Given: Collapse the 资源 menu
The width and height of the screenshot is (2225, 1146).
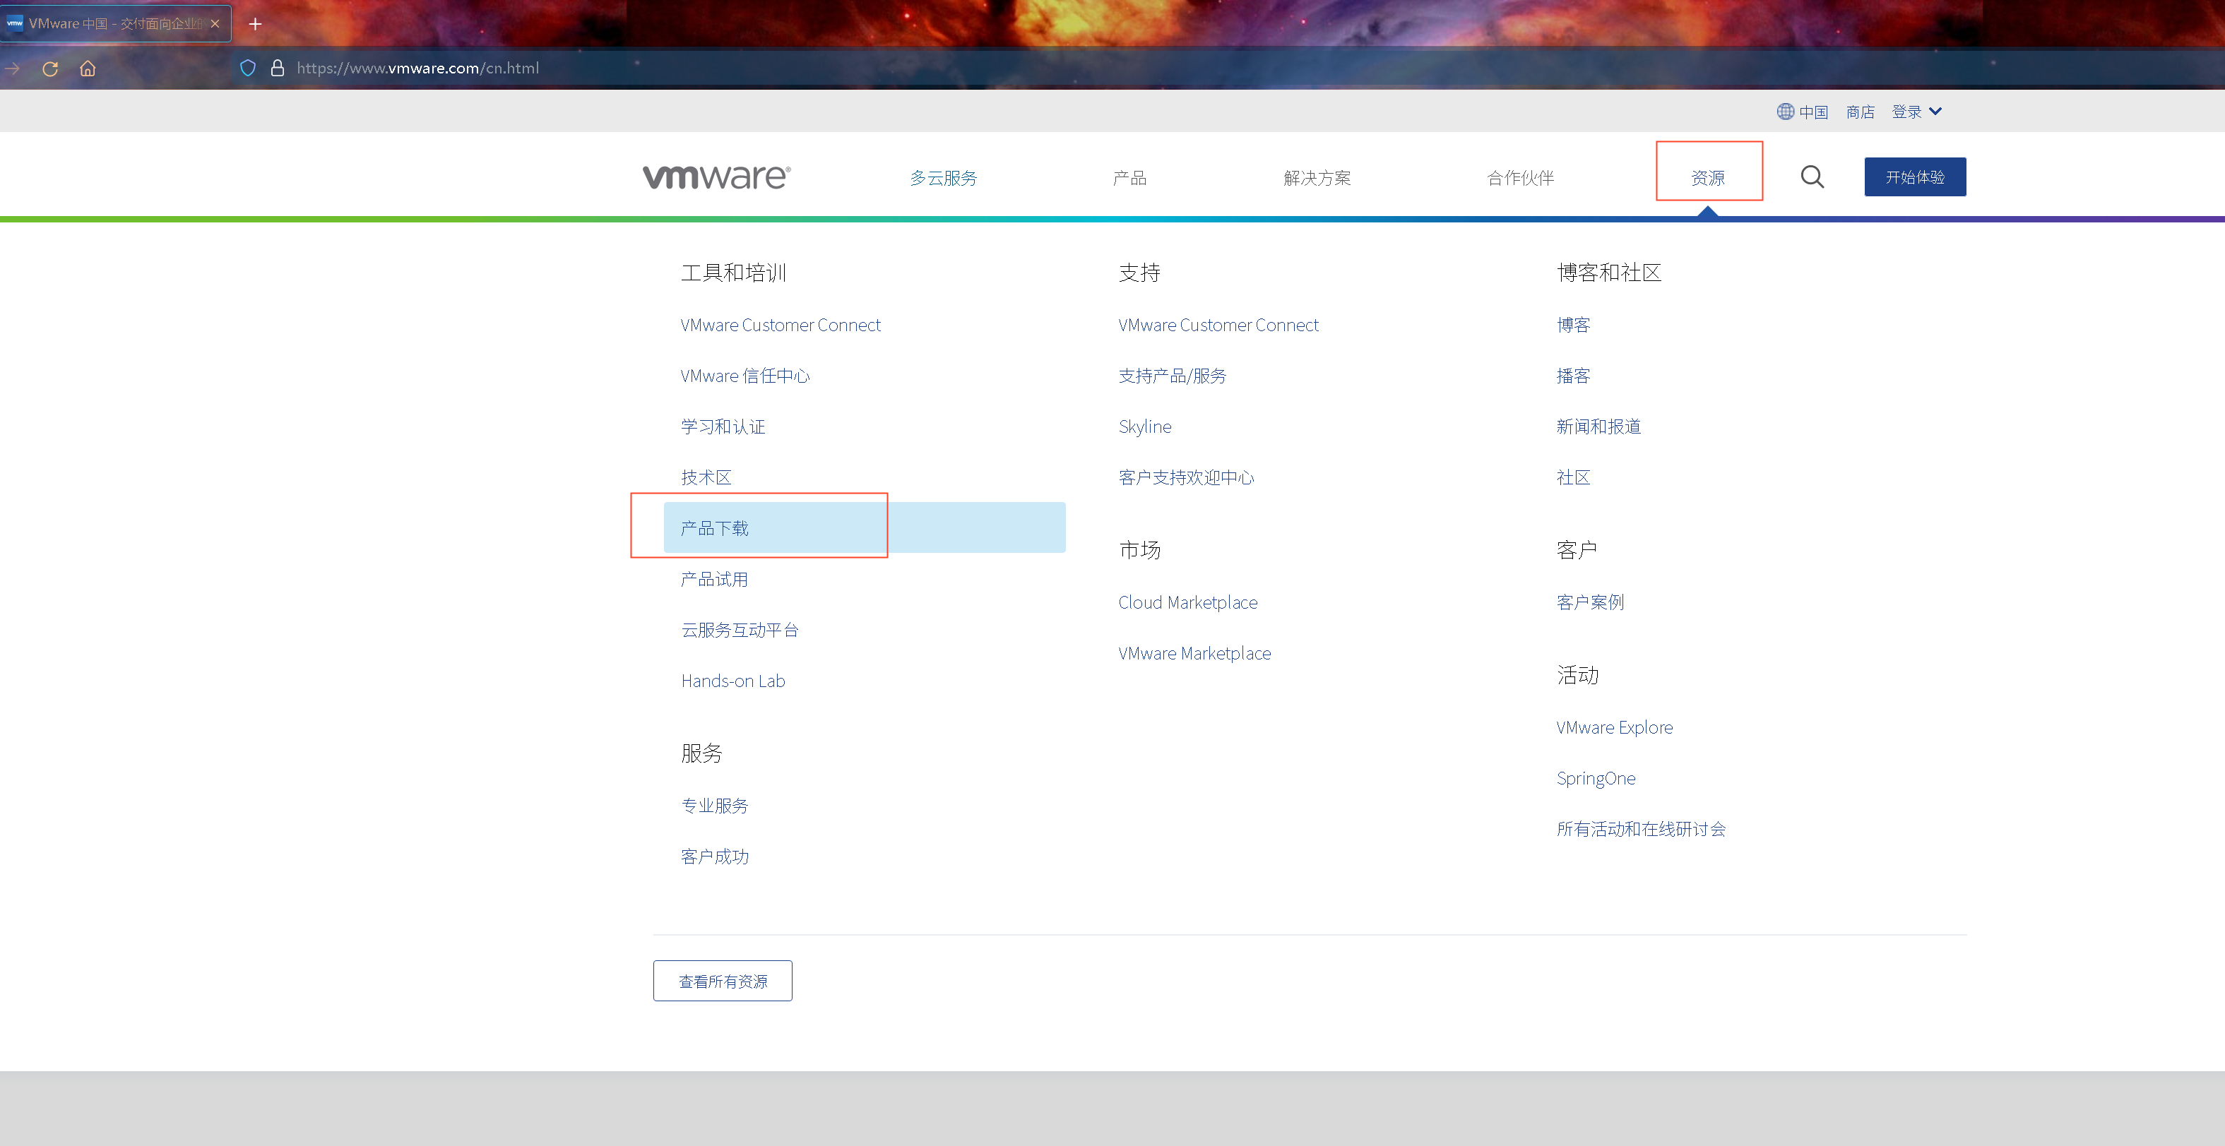Looking at the screenshot, I should click(1707, 178).
